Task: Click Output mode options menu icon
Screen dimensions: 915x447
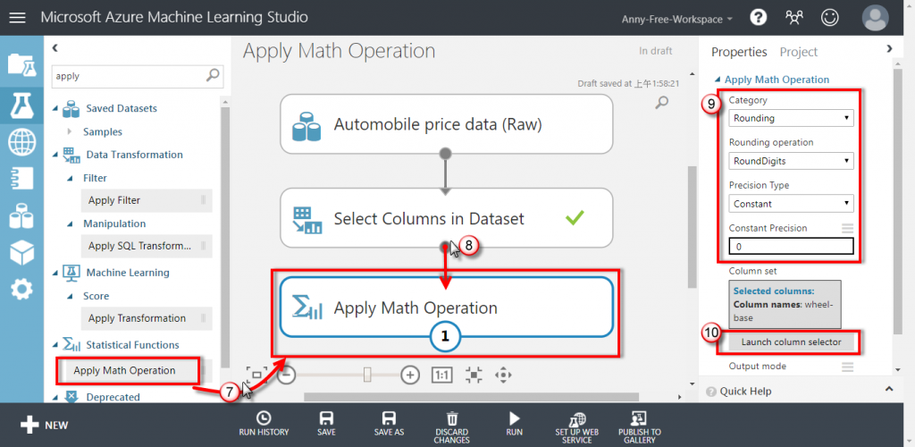Action: point(847,367)
